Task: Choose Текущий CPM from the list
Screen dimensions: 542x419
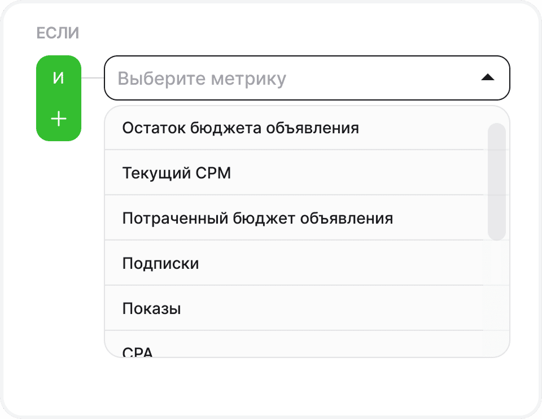Action: click(x=177, y=173)
